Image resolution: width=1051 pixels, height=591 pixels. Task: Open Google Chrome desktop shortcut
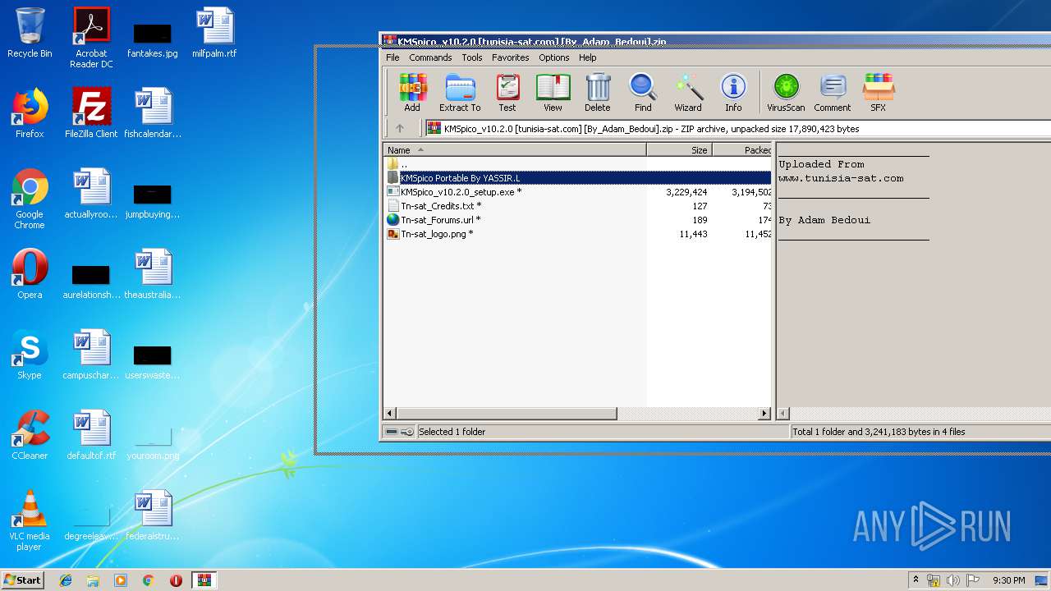point(30,199)
